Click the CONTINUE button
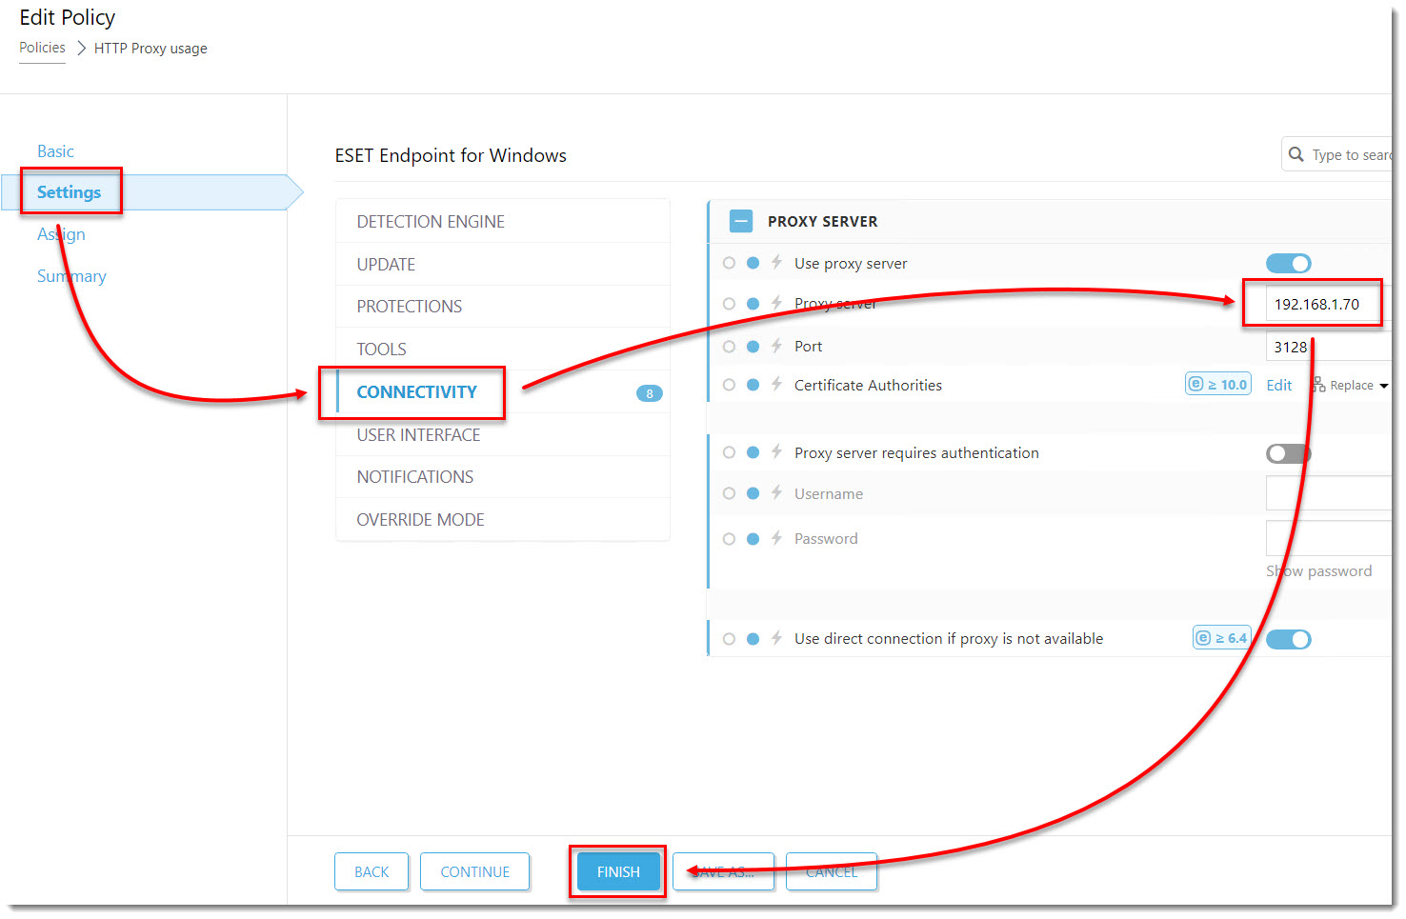The width and height of the screenshot is (1406, 919). coord(474,871)
